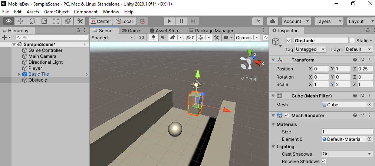The image size is (375, 166).
Task: Toggle hidden objects visibility count
Action: coord(190,37)
